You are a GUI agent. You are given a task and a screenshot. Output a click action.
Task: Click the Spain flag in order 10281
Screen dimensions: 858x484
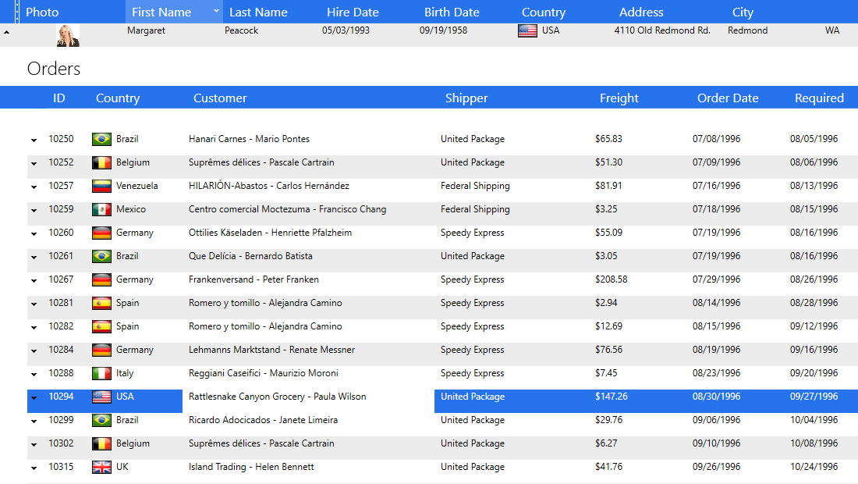pyautogui.click(x=101, y=304)
